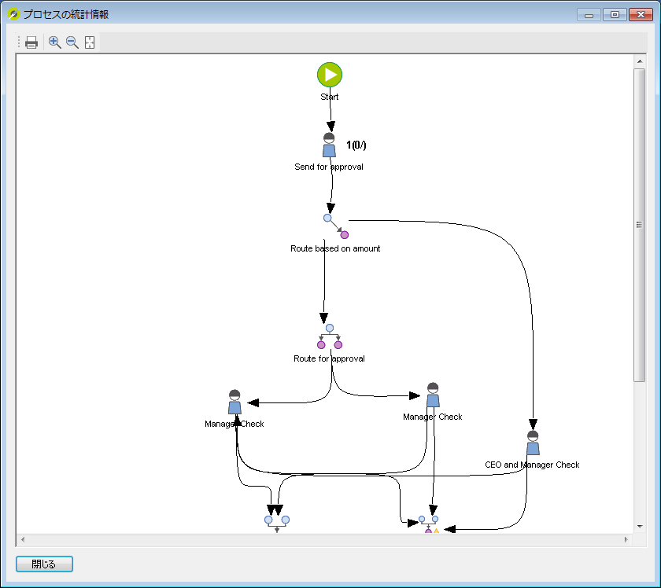
Task: Click the Zoom In magnifier icon
Action: [55, 42]
